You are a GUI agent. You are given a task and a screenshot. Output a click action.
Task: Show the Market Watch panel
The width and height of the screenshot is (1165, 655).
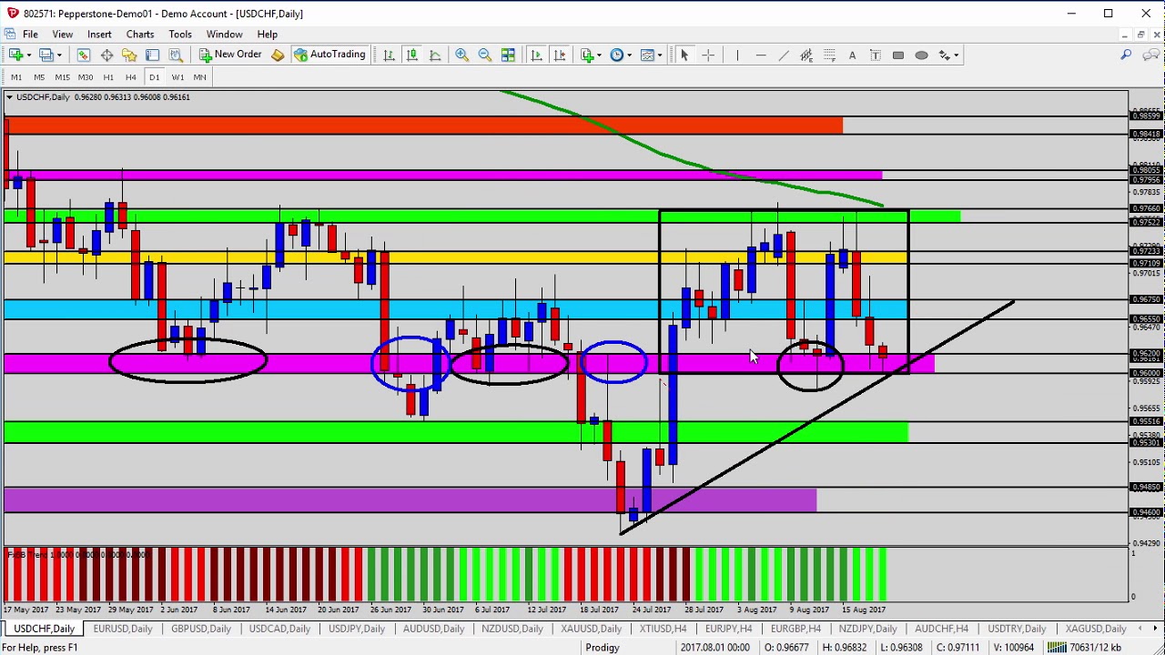tap(84, 55)
